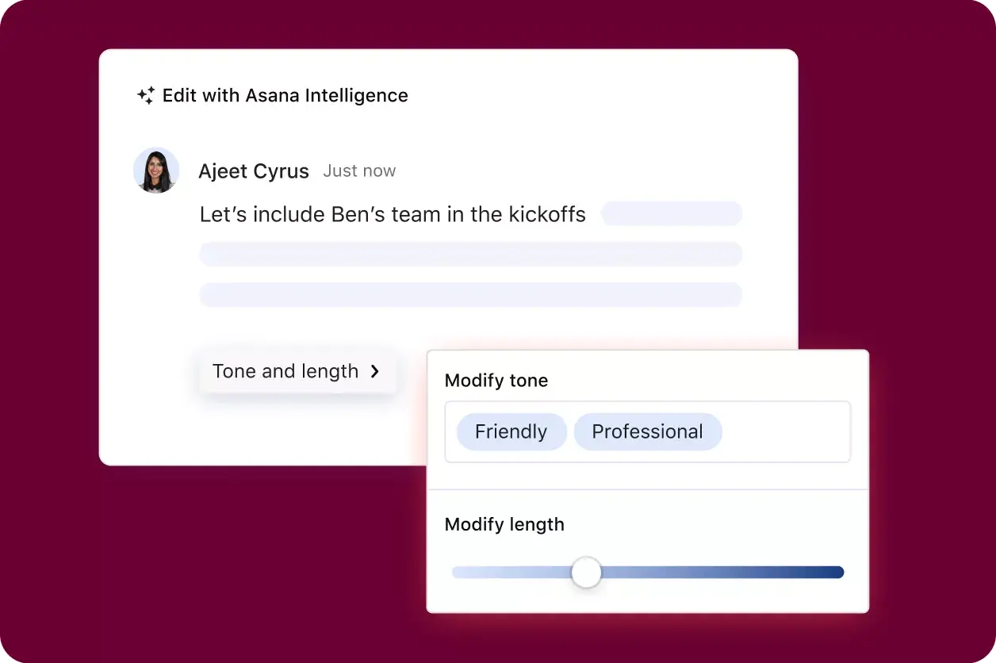Screen dimensions: 996x663
Task: Click the Asana Intelligence sparkle icon
Action: [146, 96]
